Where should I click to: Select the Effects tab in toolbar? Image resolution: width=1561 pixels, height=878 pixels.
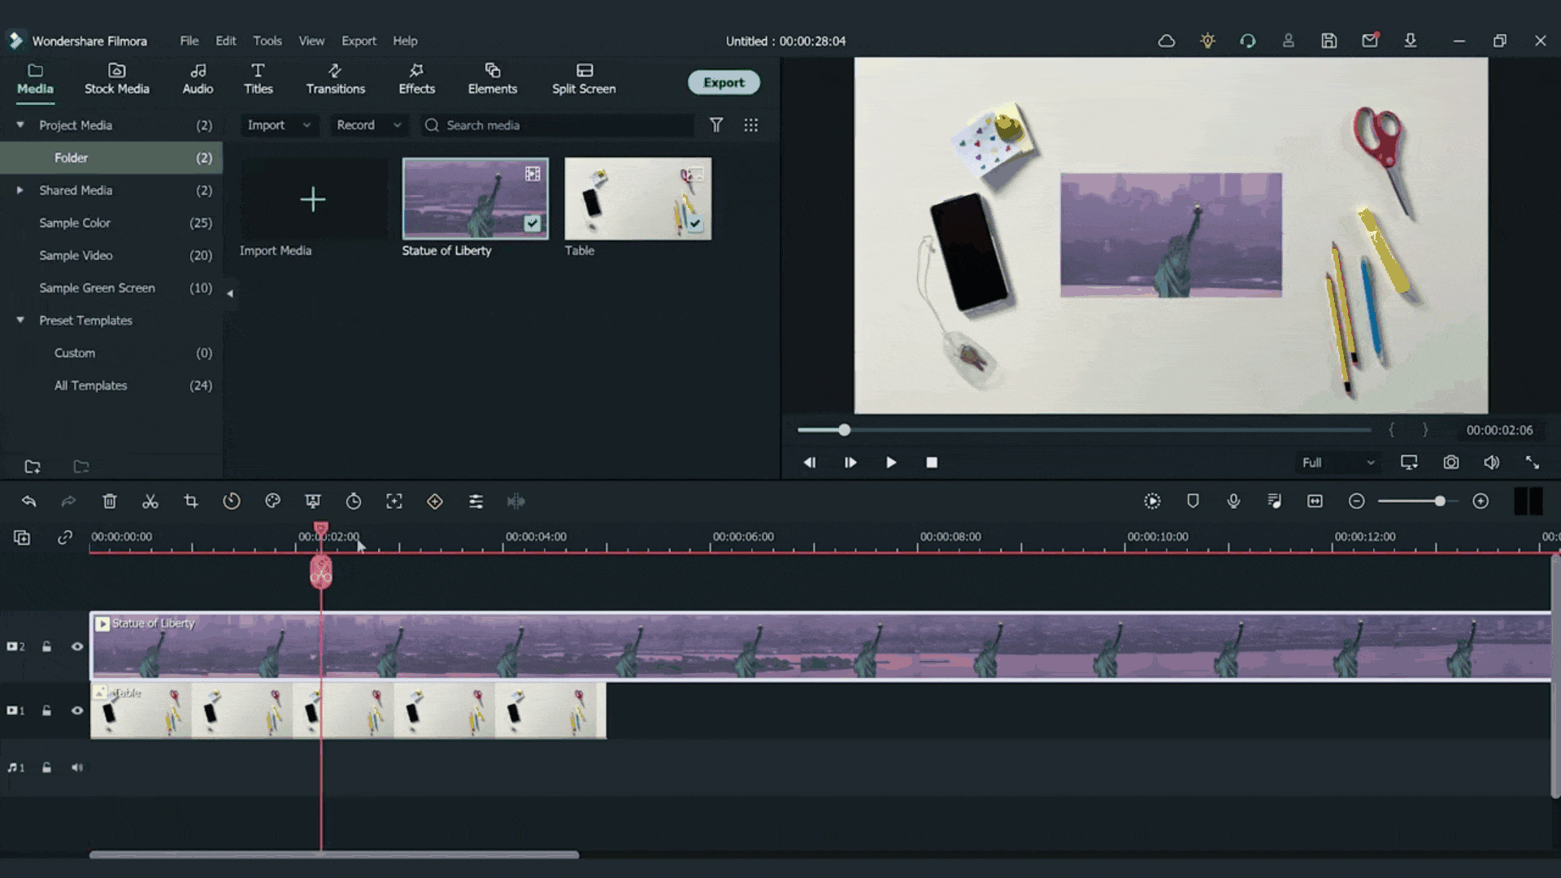(416, 78)
